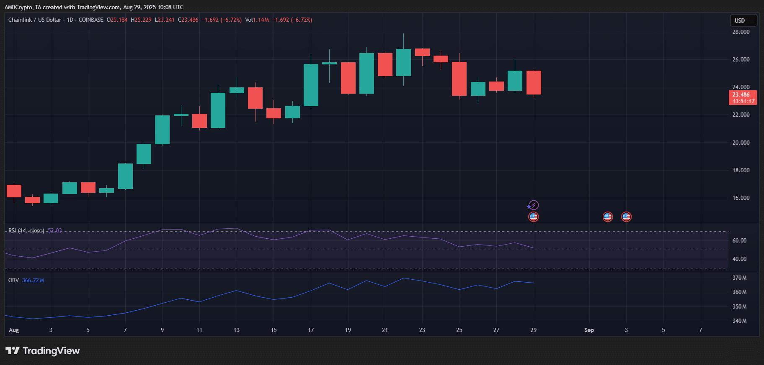Screen dimensions: 764x365
Task: Select the RSI (14, close) indicator label
Action: 26,230
